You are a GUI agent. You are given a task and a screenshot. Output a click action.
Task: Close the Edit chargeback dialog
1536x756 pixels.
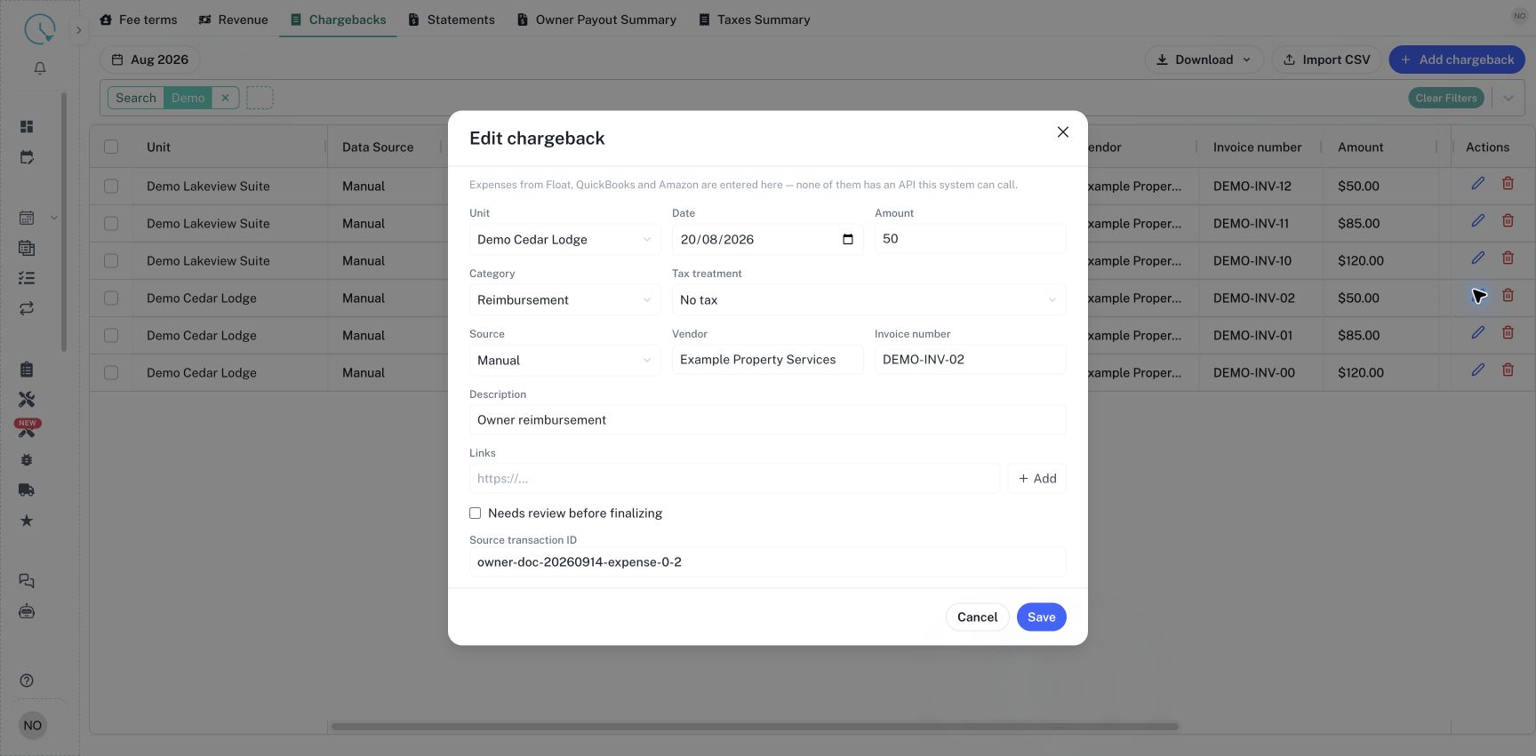click(x=1063, y=132)
